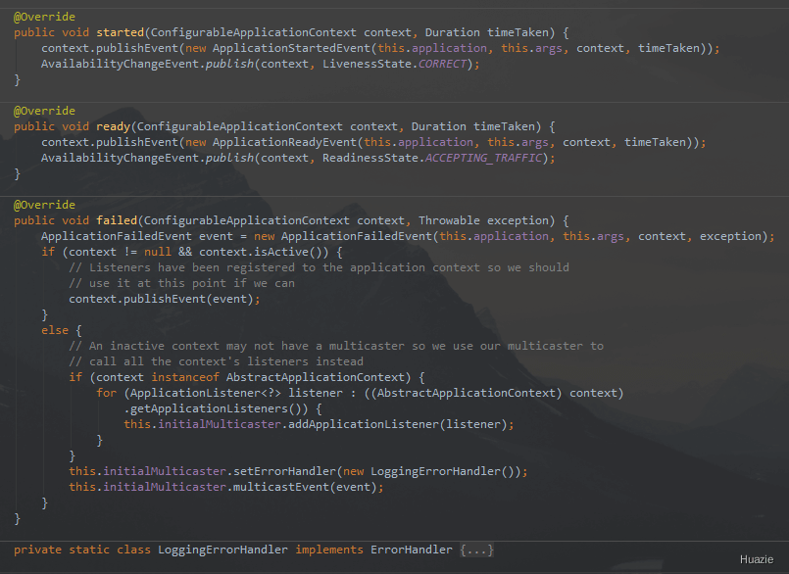Click the 'Listeners have been registered' comment line
789x574 pixels.
pyautogui.click(x=319, y=267)
